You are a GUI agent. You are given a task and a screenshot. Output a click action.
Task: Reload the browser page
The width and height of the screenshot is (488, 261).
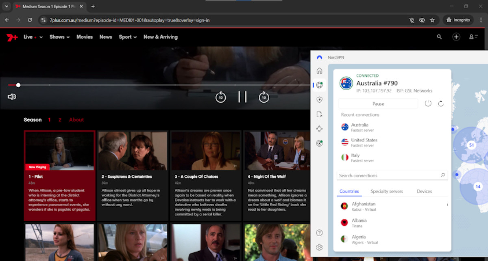pos(30,20)
